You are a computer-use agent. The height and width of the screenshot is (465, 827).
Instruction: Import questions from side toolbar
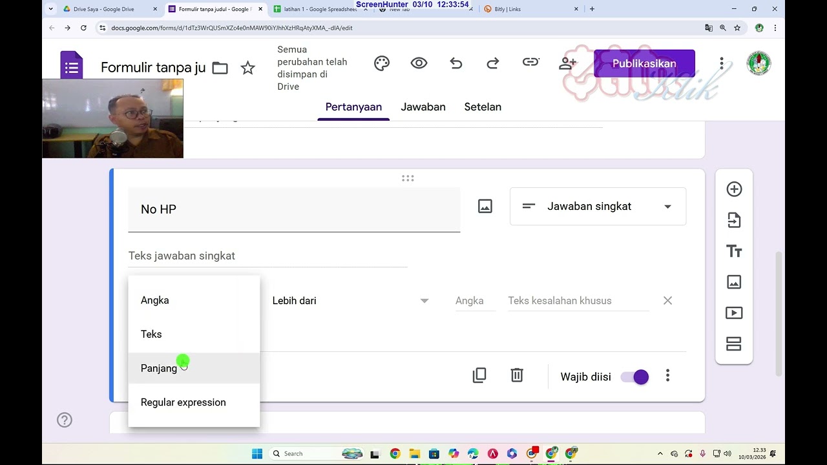[734, 220]
